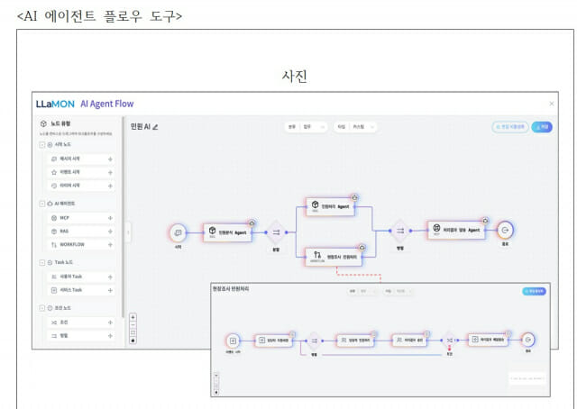Select the 시작 chat-bubble start node
Screen dimensions: 577x409
178,232
